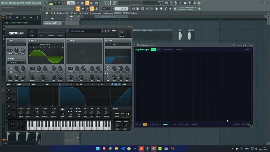Viewport: 270px width, 152px height.
Task: Open Scyllascope Menu button
Action: (x=248, y=50)
